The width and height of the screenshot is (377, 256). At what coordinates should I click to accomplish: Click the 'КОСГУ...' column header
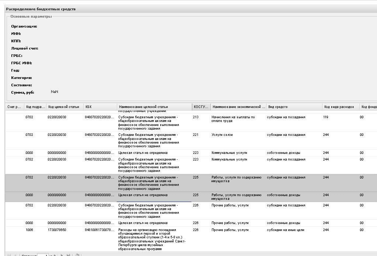point(201,107)
